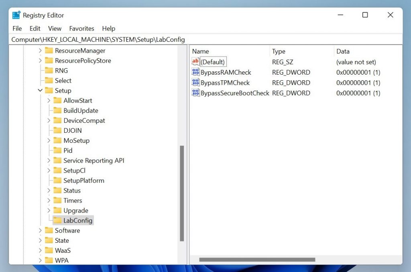Open the File menu

pyautogui.click(x=17, y=28)
